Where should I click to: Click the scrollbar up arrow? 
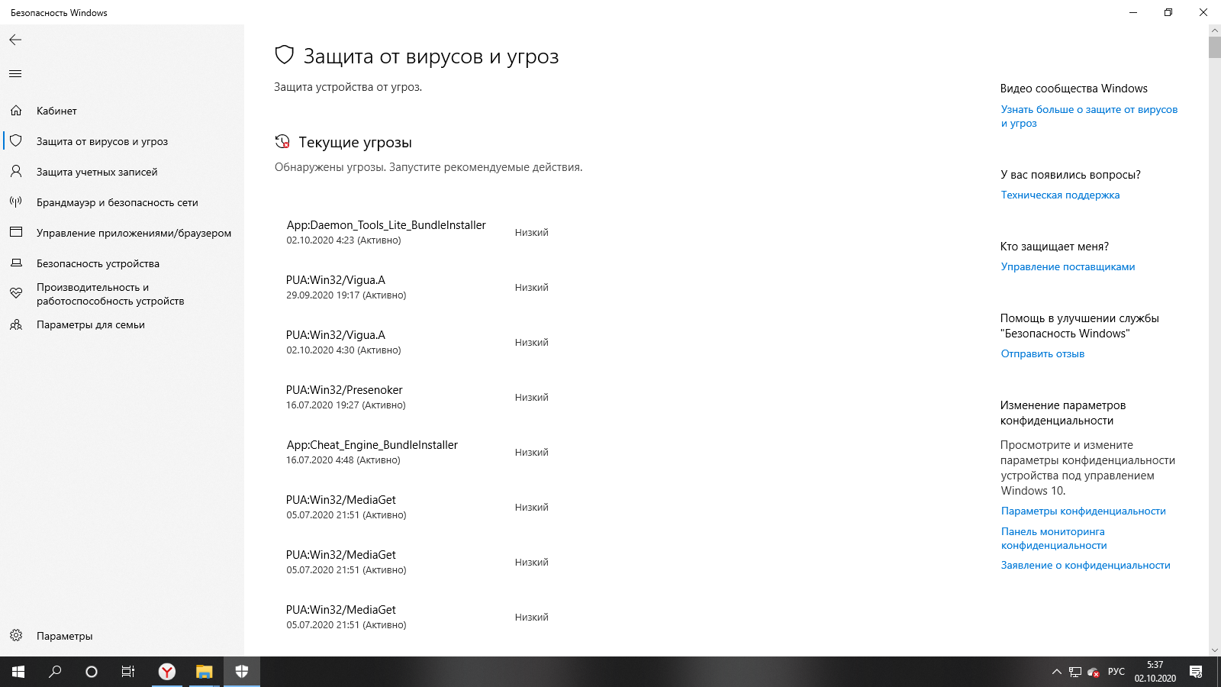tap(1215, 30)
